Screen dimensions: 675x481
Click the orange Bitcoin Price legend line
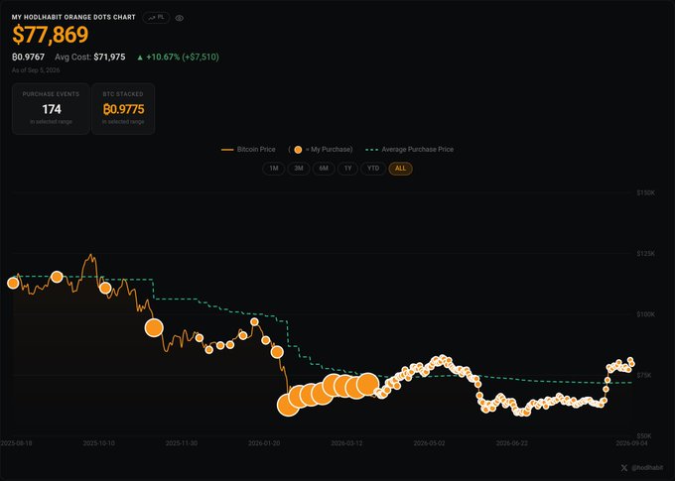click(227, 150)
